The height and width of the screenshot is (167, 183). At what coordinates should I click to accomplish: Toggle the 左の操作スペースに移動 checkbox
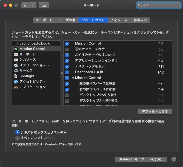click(67, 84)
